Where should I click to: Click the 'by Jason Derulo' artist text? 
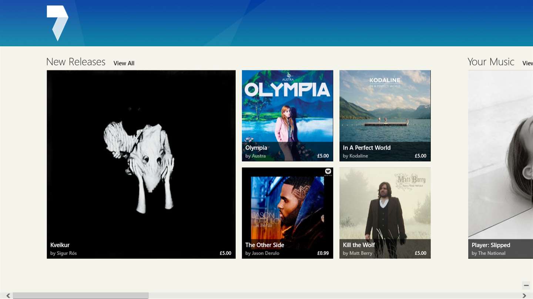click(262, 253)
